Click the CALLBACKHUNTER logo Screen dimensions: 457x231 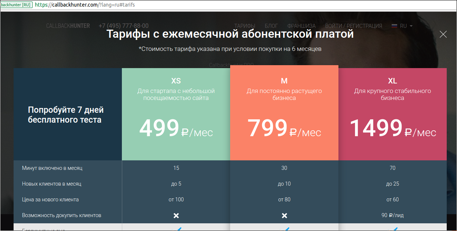[x=68, y=26]
